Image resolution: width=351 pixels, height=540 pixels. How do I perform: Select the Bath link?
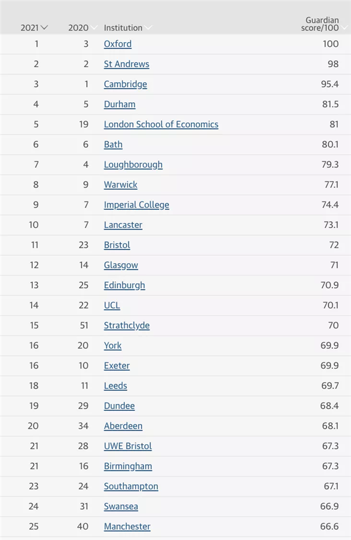tap(113, 145)
